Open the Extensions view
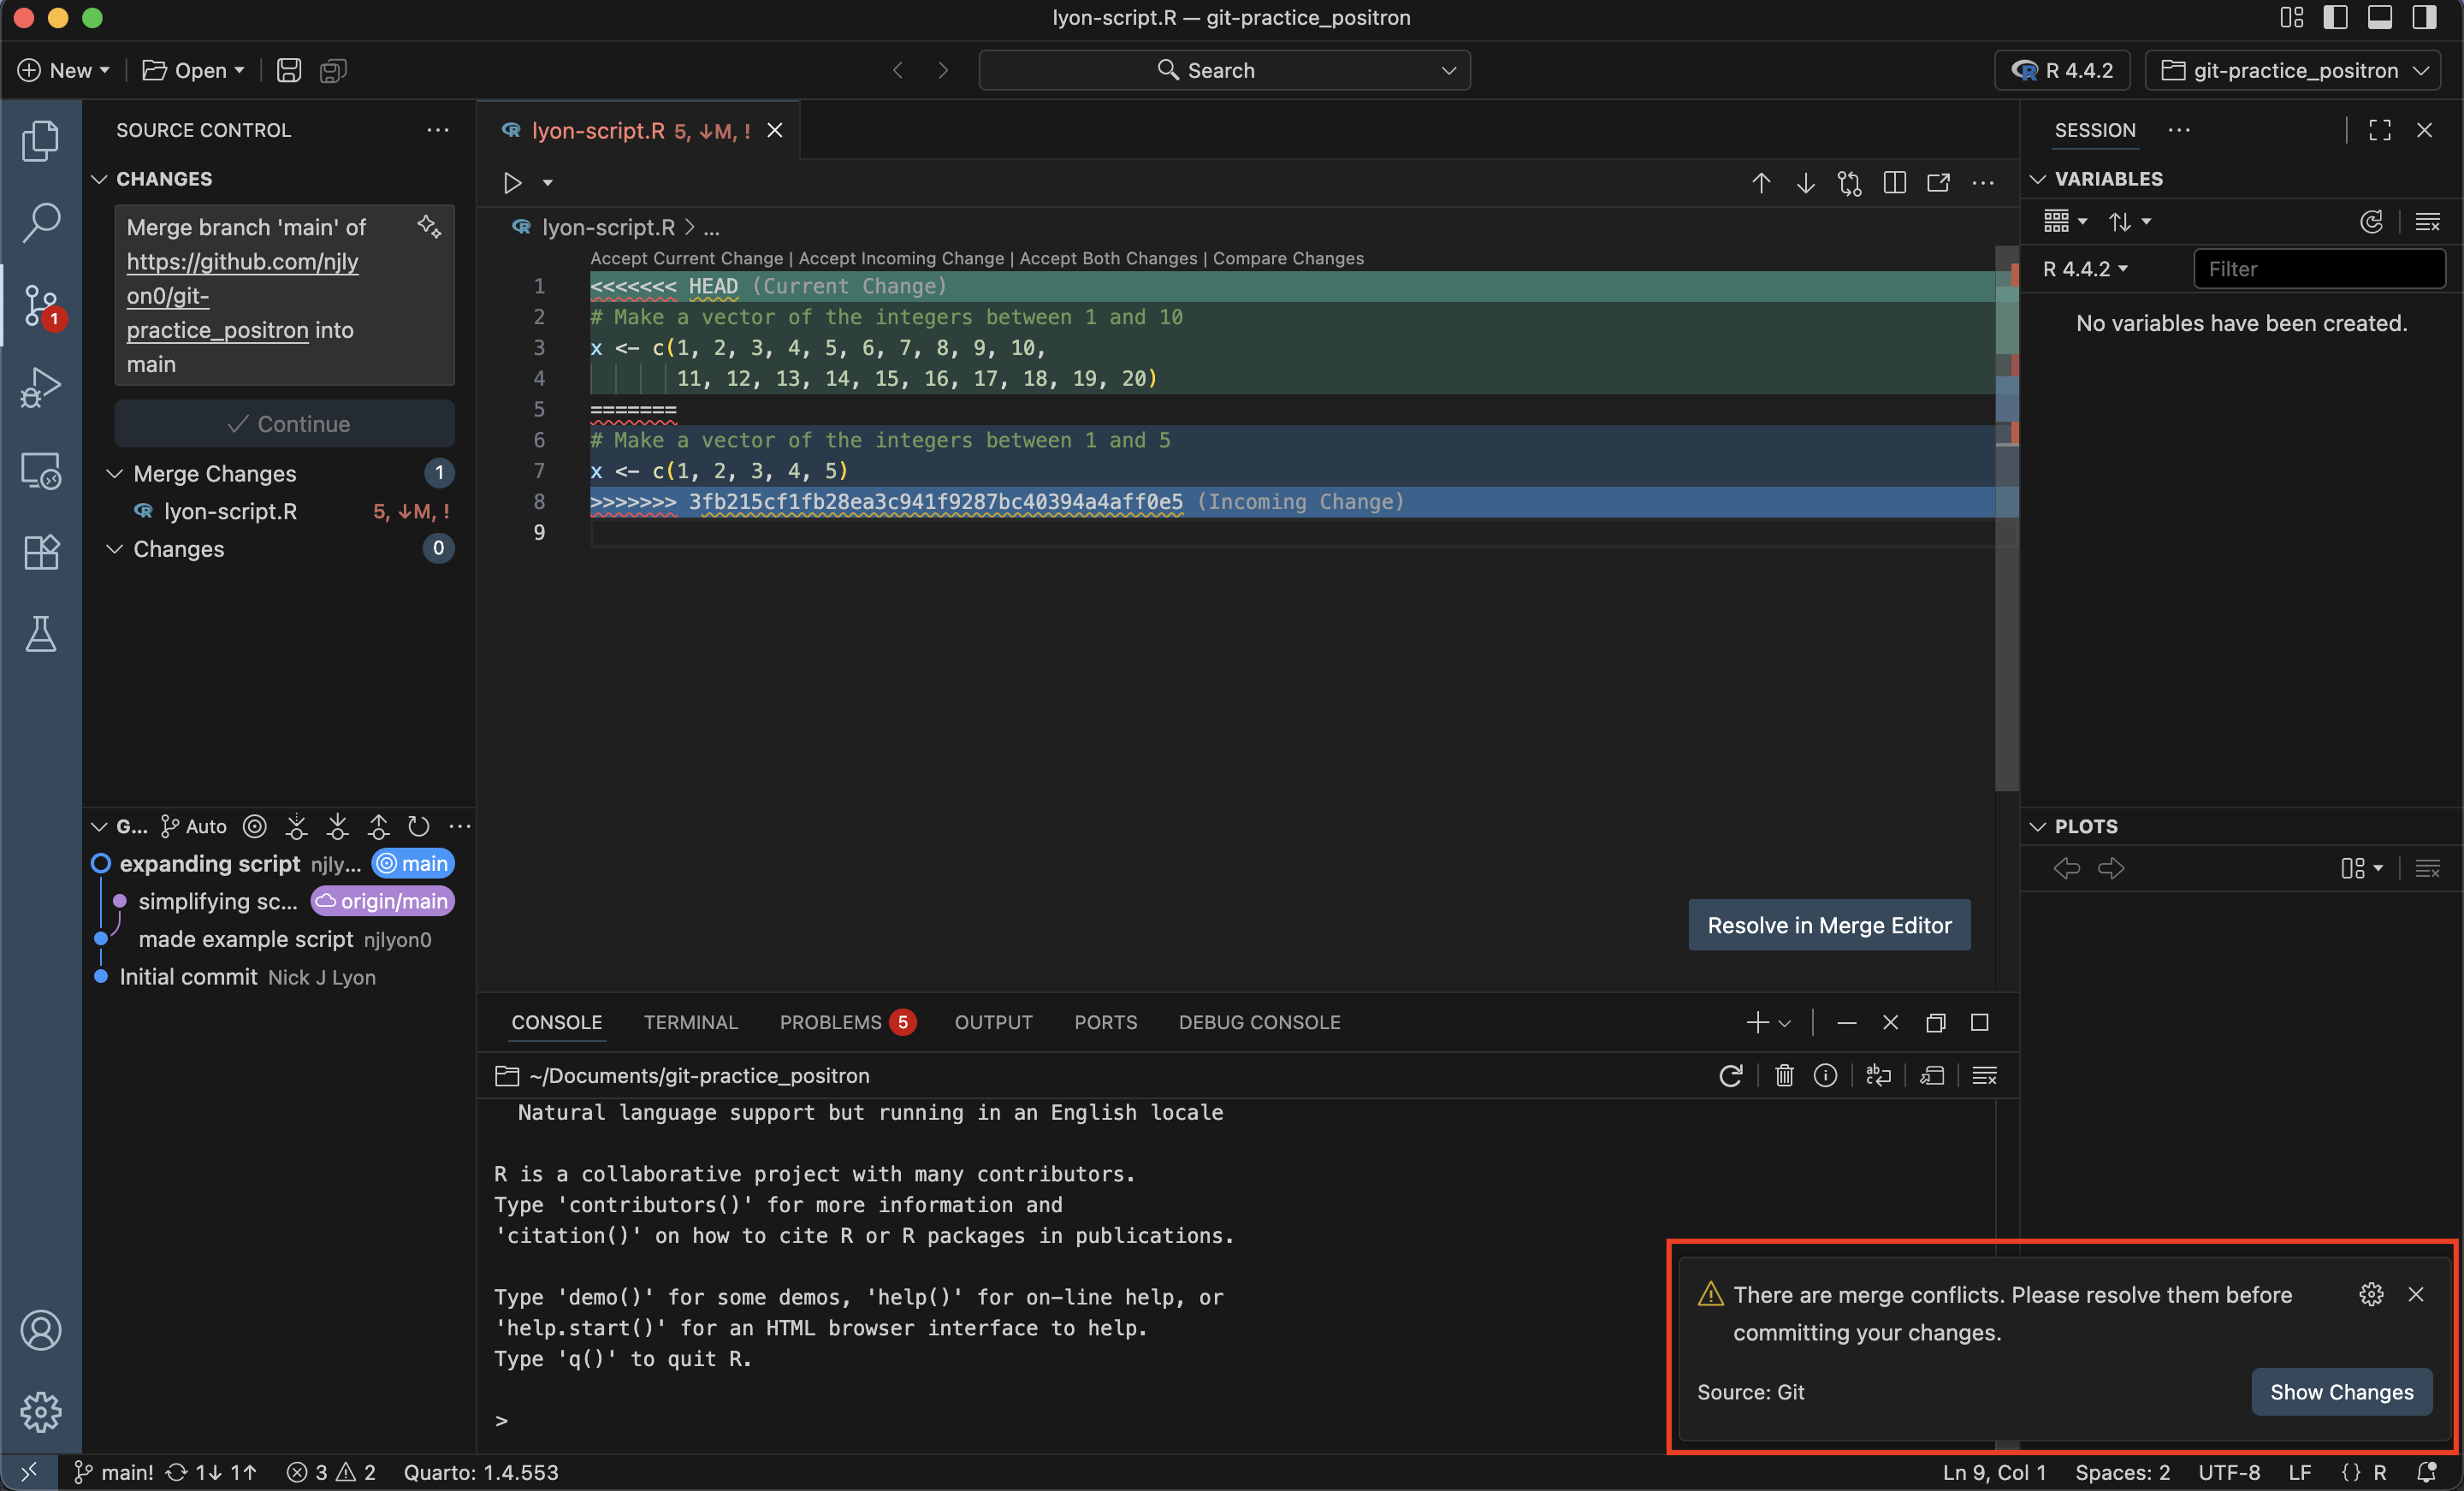Viewport: 2464px width, 1491px height. point(41,552)
